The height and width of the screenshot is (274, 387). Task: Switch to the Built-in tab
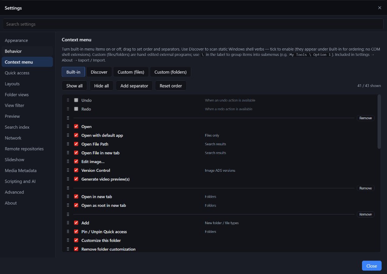[73, 72]
